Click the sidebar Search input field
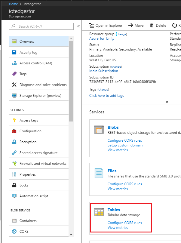Image resolution: width=181 pixels, height=243 pixels. tap(41, 26)
